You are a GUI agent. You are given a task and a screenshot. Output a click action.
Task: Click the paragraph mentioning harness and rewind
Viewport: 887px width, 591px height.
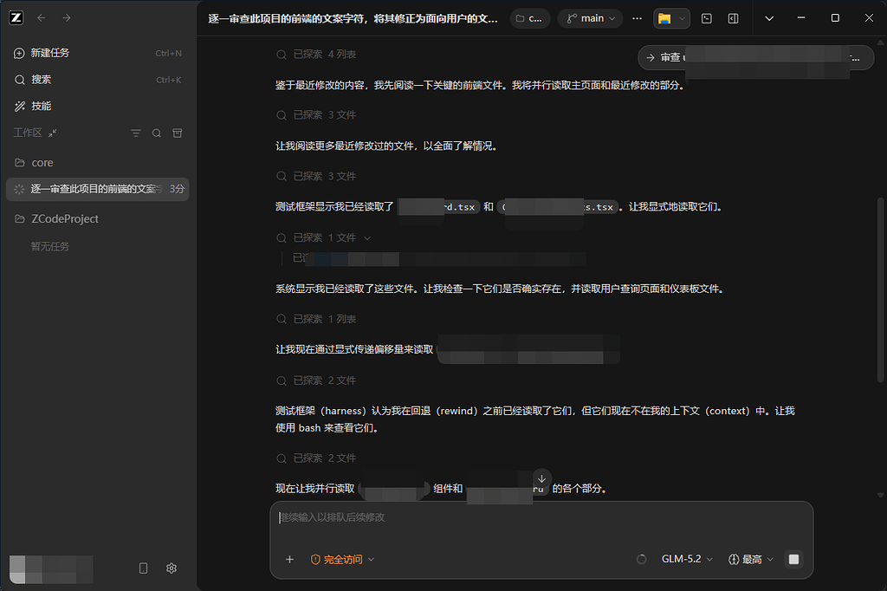(x=535, y=419)
